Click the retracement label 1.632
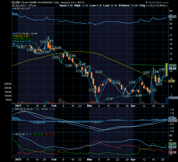This screenshot has width=178, height=162. point(146,72)
